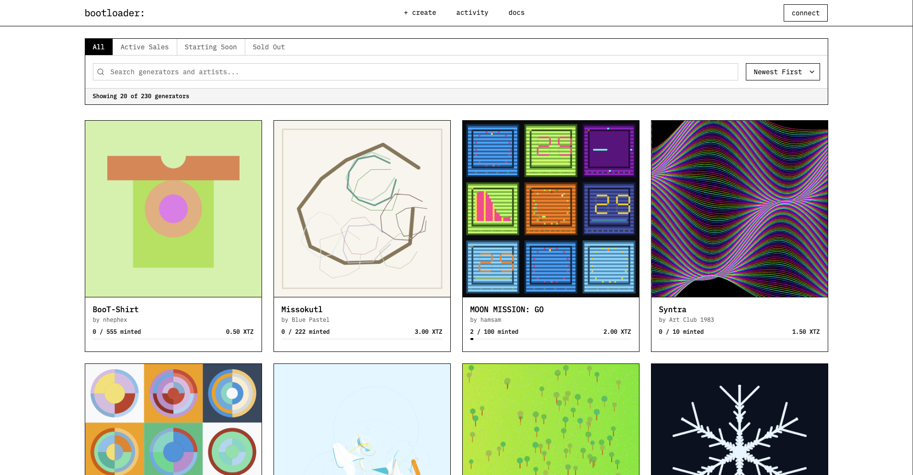This screenshot has height=475, width=913.
Task: Click the 0 / 222 minted text
Action: tap(306, 332)
